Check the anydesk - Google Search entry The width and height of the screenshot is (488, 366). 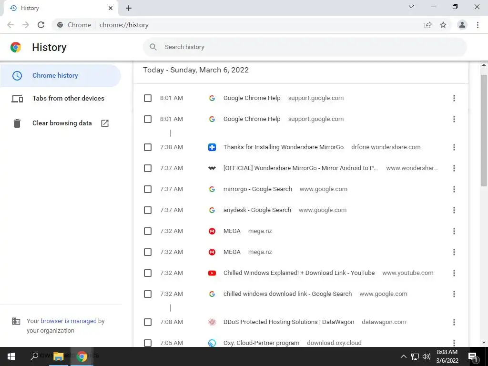[x=148, y=210]
